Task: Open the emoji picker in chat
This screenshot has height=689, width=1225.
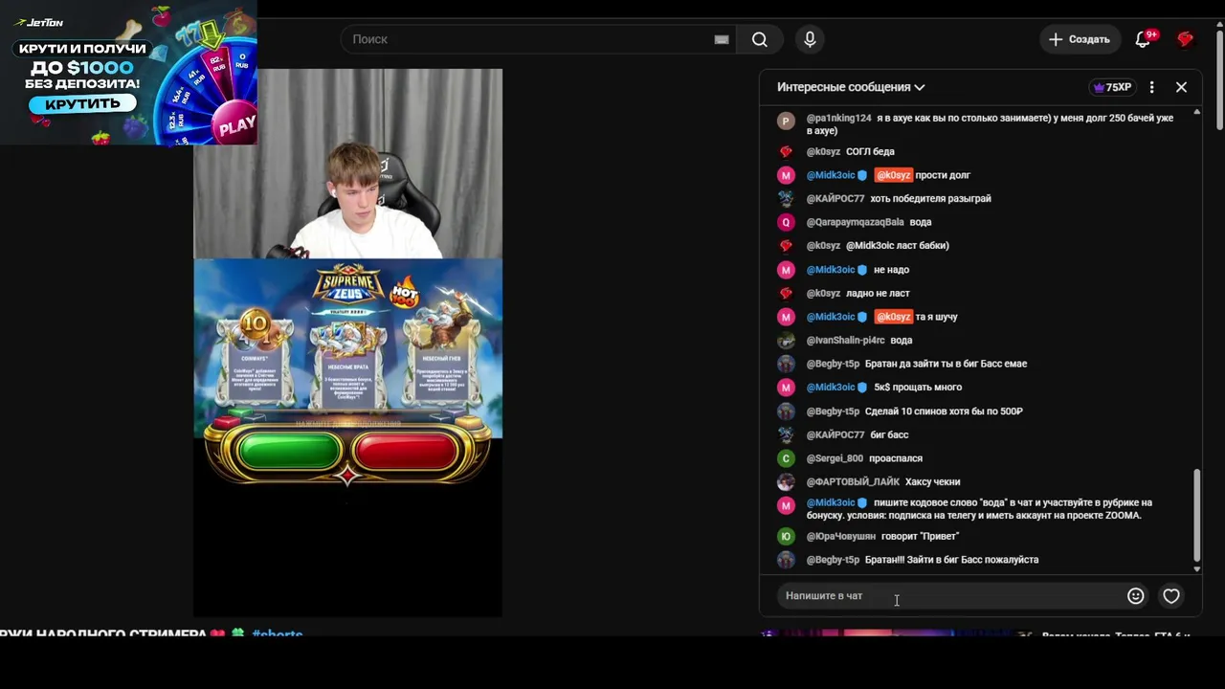Action: 1136,596
